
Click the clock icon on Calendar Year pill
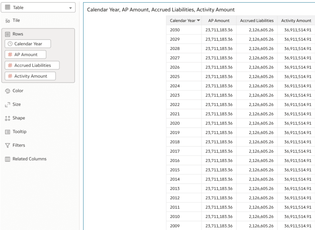(10, 44)
